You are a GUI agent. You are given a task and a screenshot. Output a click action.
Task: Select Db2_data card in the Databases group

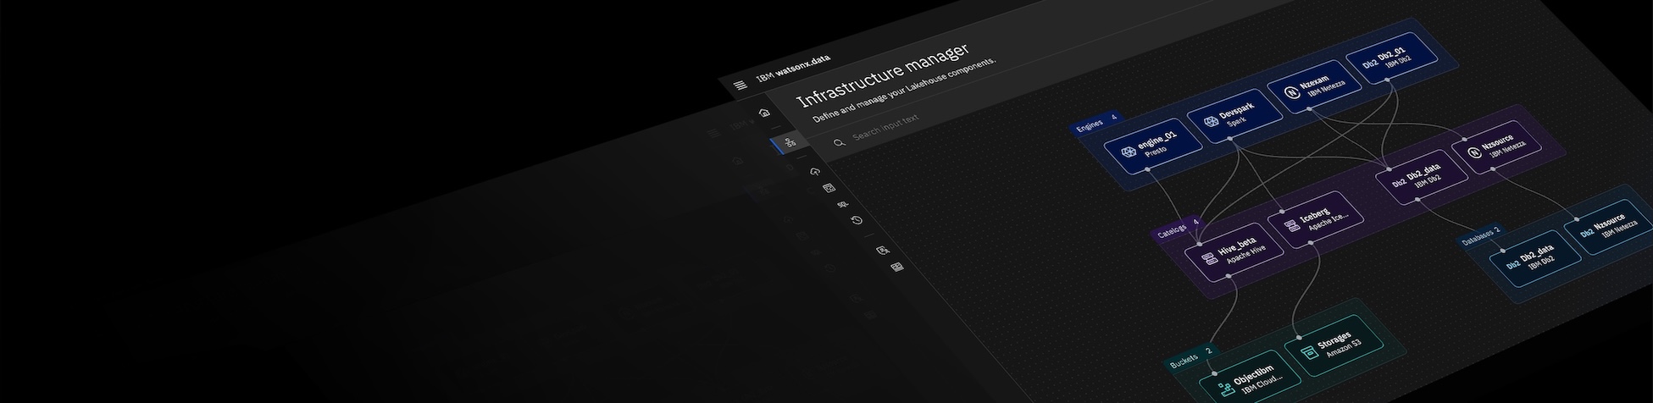point(1535,257)
